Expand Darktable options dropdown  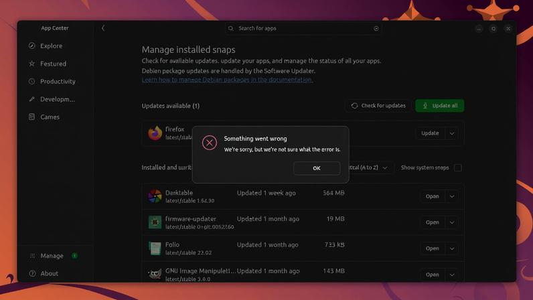coord(452,196)
